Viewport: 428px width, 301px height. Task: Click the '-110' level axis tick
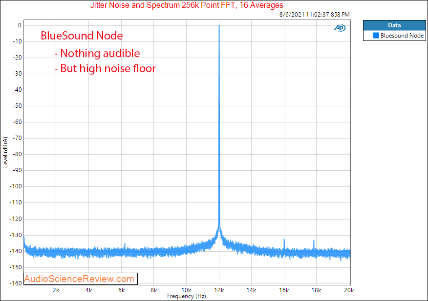point(16,202)
